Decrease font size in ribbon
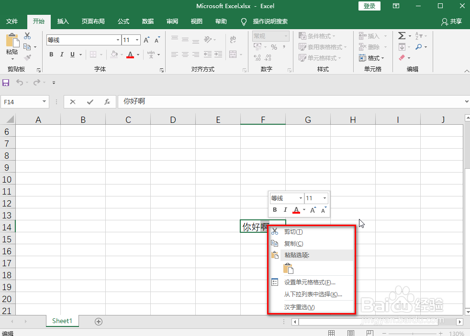 click(x=157, y=40)
